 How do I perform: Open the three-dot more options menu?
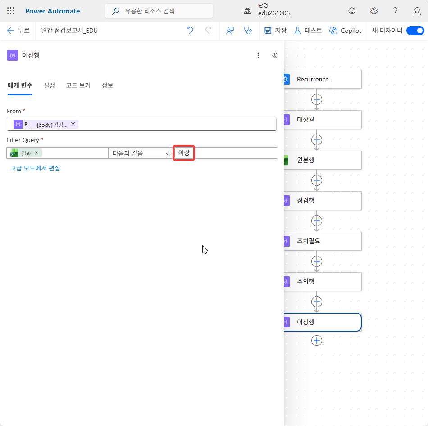[x=258, y=55]
